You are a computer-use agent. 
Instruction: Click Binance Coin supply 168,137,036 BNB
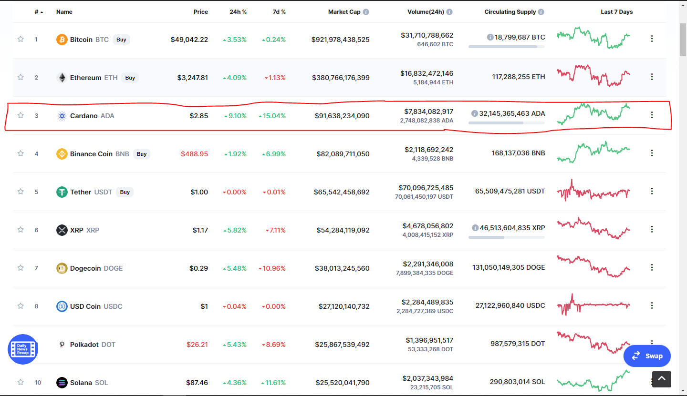point(518,153)
